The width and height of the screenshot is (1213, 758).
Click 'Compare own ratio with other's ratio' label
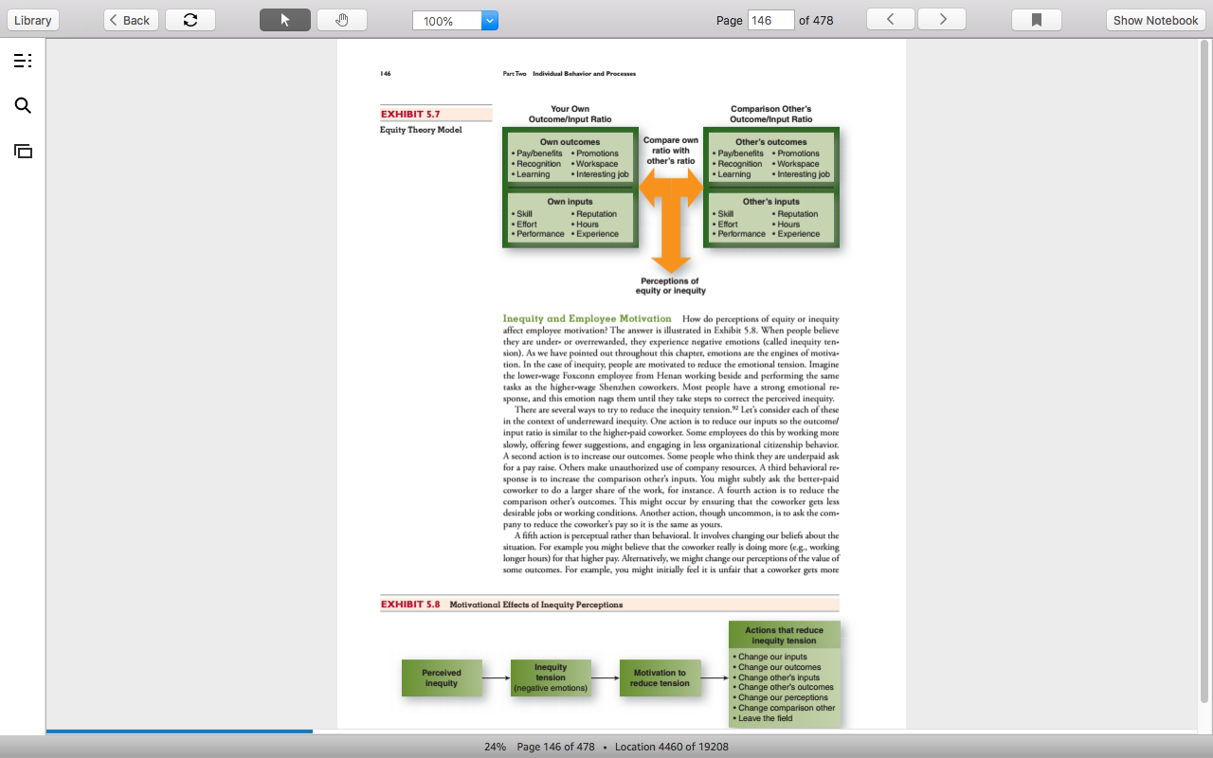671,151
